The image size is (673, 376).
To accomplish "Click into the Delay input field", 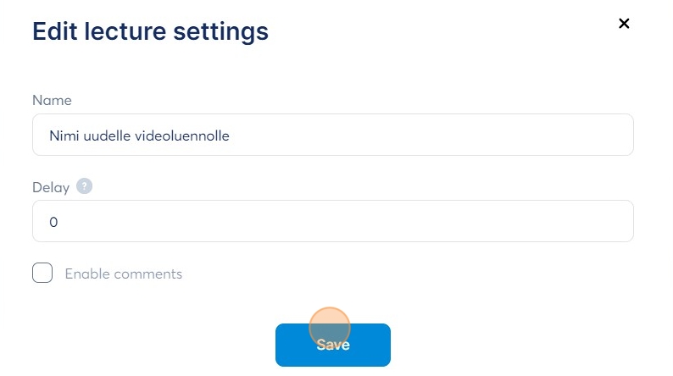I will pyautogui.click(x=332, y=221).
